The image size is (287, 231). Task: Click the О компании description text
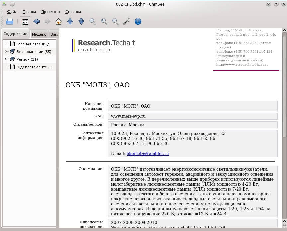click(x=192, y=192)
